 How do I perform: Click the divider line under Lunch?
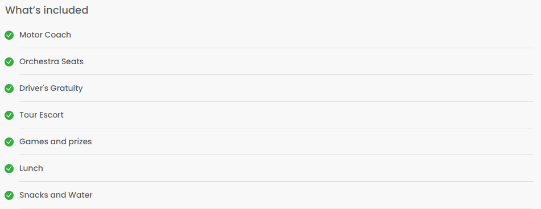click(x=276, y=181)
